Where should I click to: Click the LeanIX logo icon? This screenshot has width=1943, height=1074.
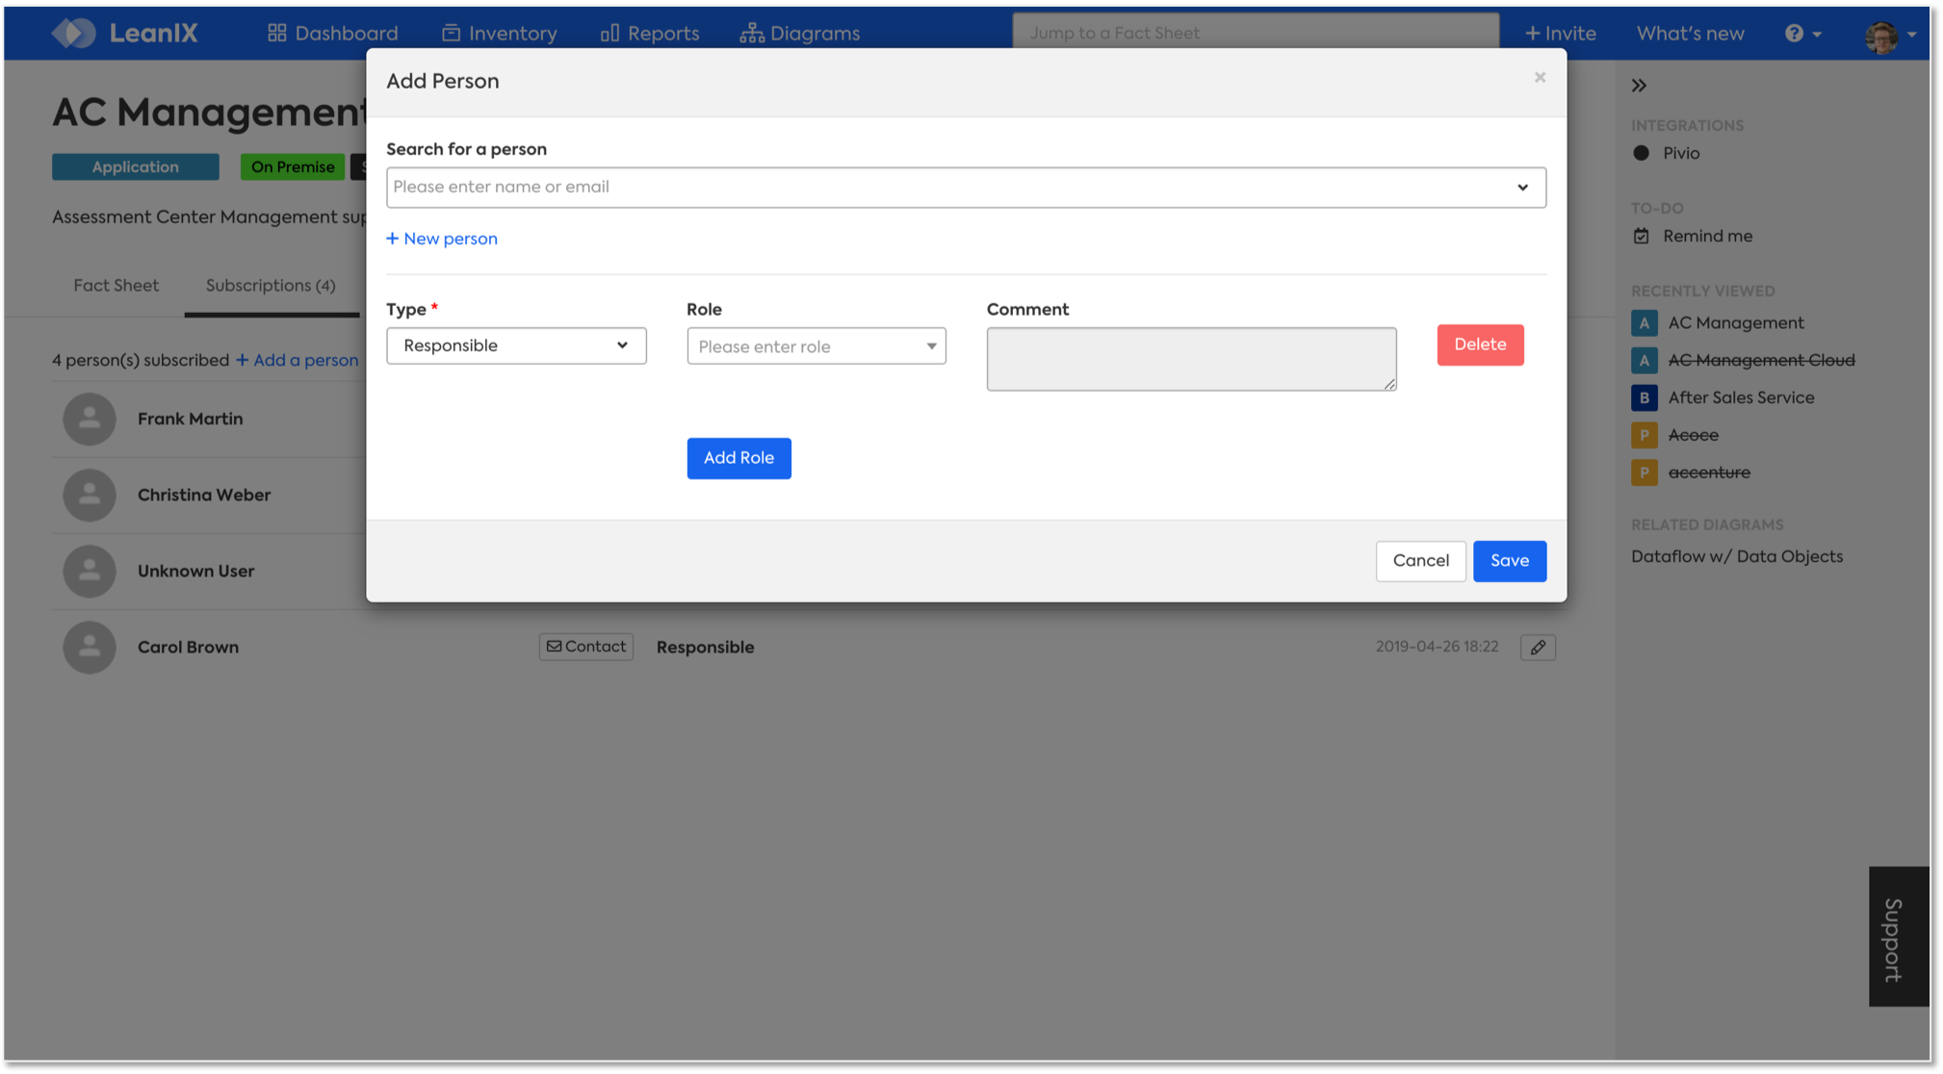pos(74,33)
